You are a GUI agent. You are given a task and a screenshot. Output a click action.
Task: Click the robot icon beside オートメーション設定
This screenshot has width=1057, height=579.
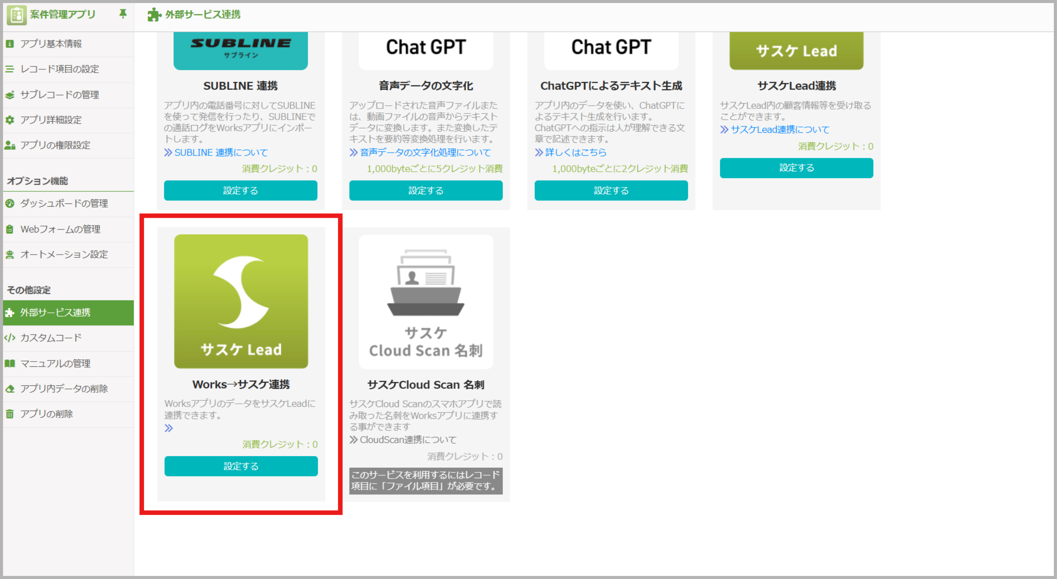pyautogui.click(x=10, y=255)
